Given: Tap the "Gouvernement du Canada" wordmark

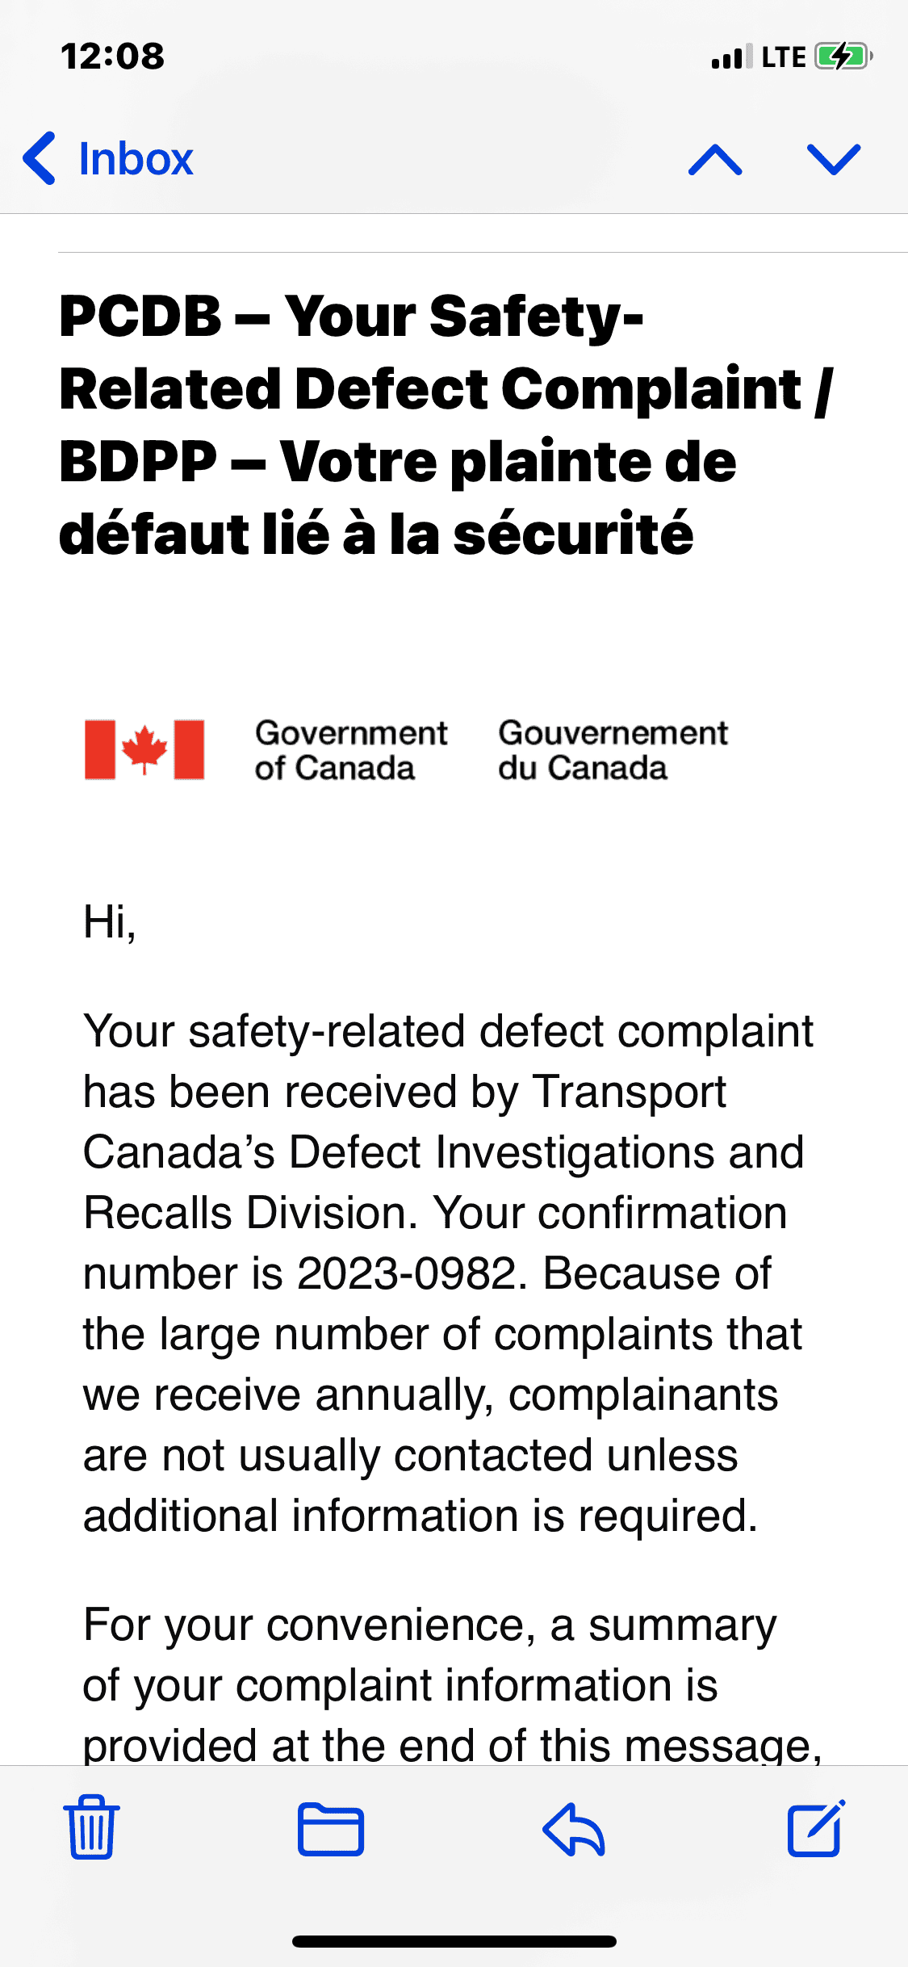Looking at the screenshot, I should coord(613,750).
